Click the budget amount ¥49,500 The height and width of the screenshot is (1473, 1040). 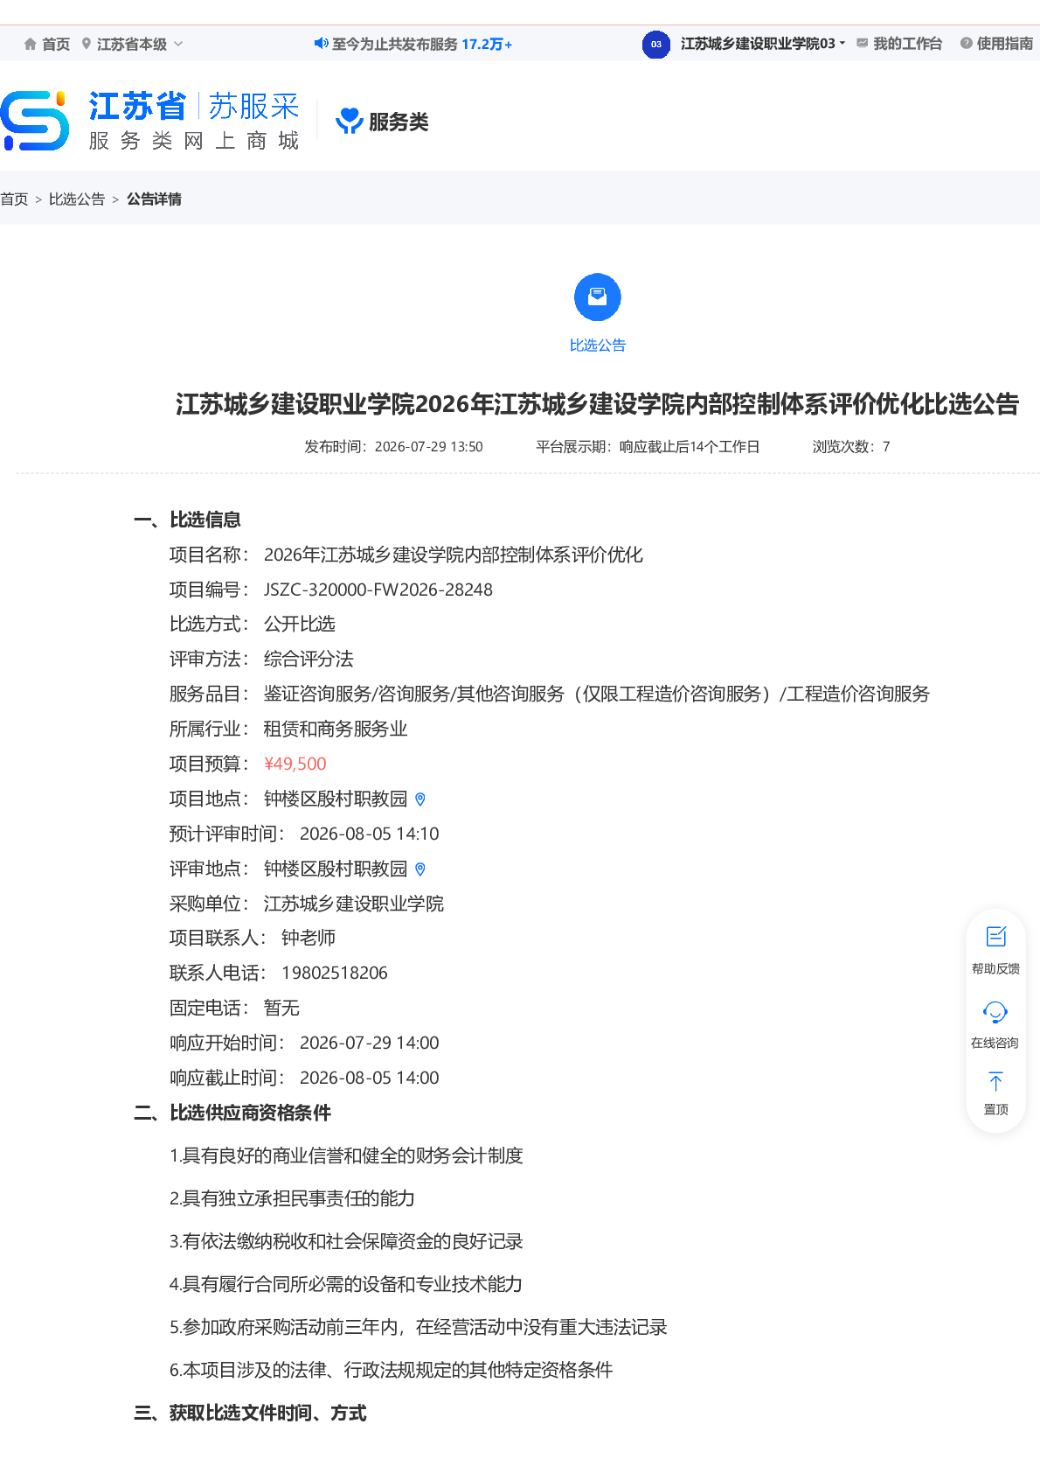[x=295, y=764]
